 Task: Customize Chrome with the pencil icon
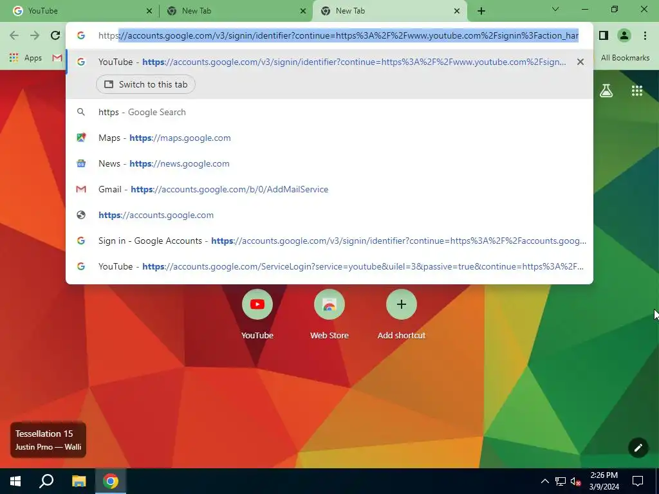[x=638, y=448]
